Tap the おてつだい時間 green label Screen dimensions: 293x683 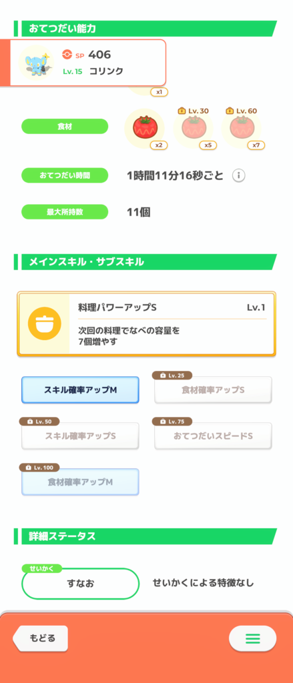(x=65, y=175)
